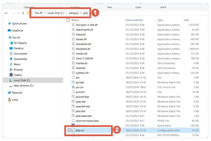
Task: Select xampp2 in the address breadcrumb
Action: 74,13
